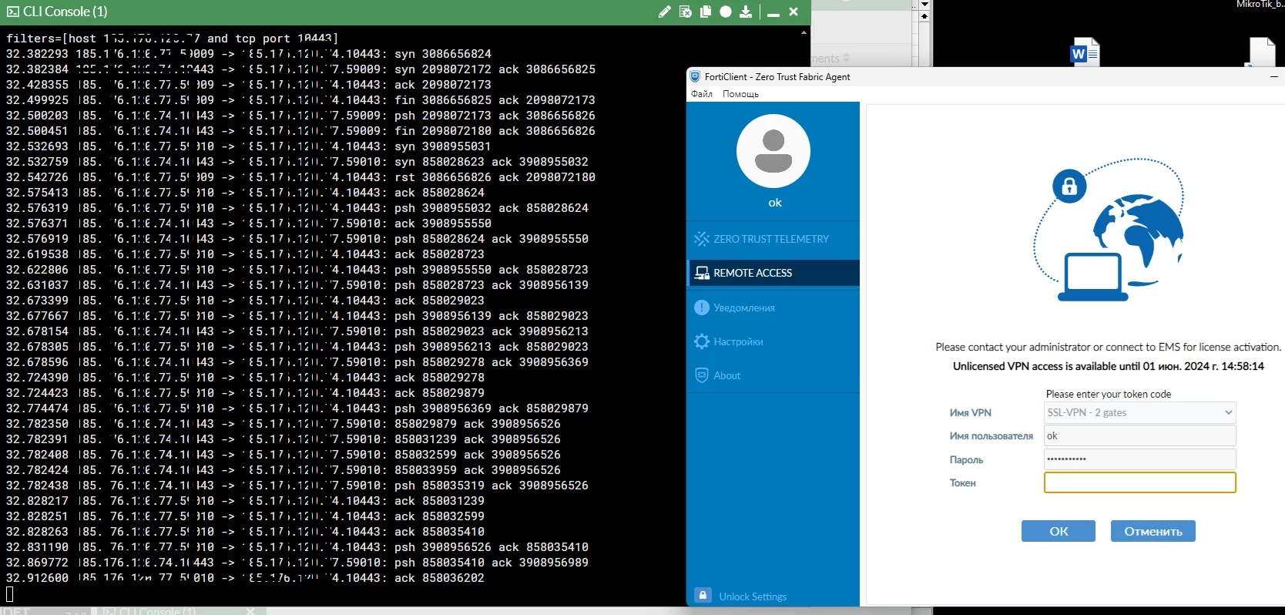
Task: Open ZERO TRUST TELEMETRY section
Action: click(773, 239)
